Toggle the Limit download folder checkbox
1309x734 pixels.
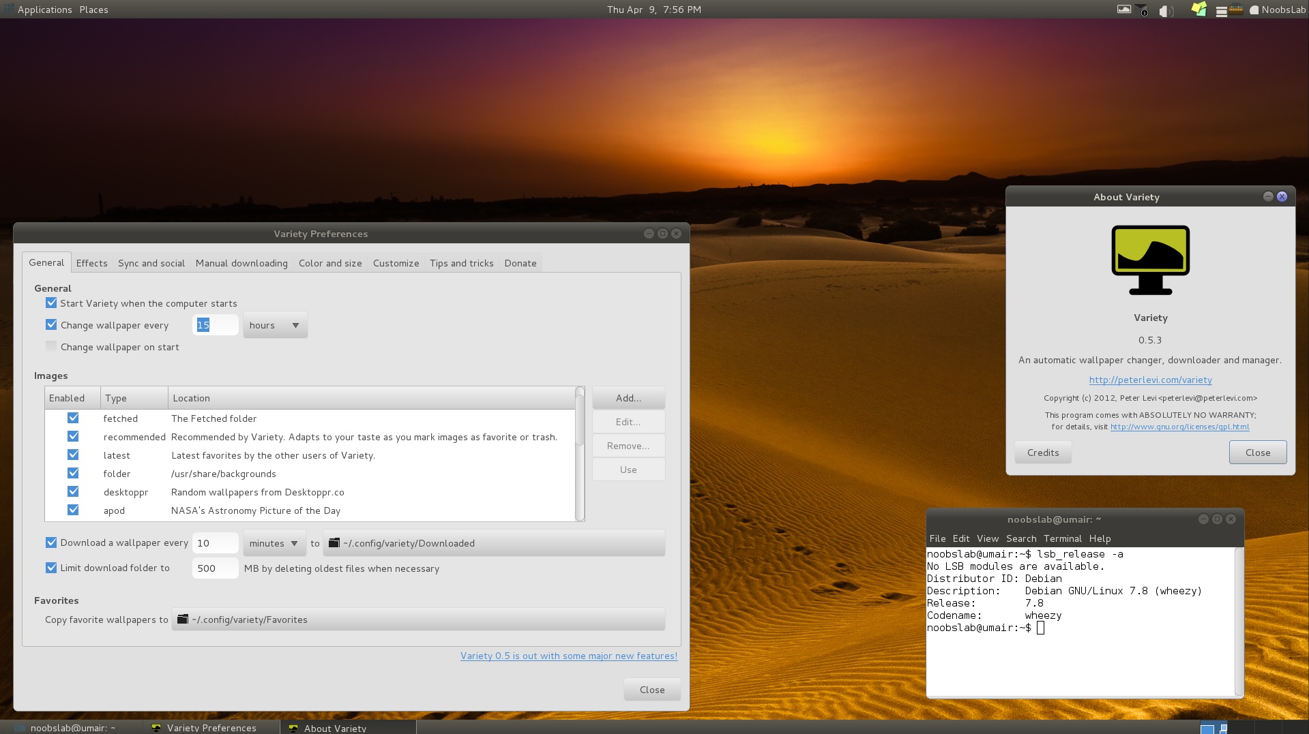tap(51, 568)
